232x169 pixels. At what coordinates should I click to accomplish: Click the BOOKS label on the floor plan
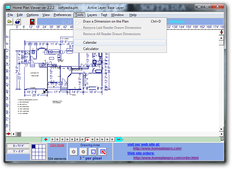(x=77, y=69)
